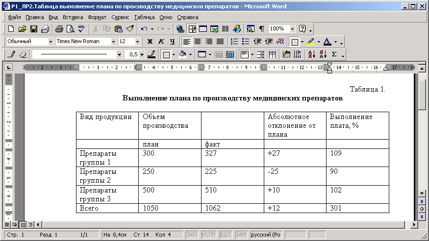Print the document using the printer icon
The image size is (429, 241).
click(59, 29)
